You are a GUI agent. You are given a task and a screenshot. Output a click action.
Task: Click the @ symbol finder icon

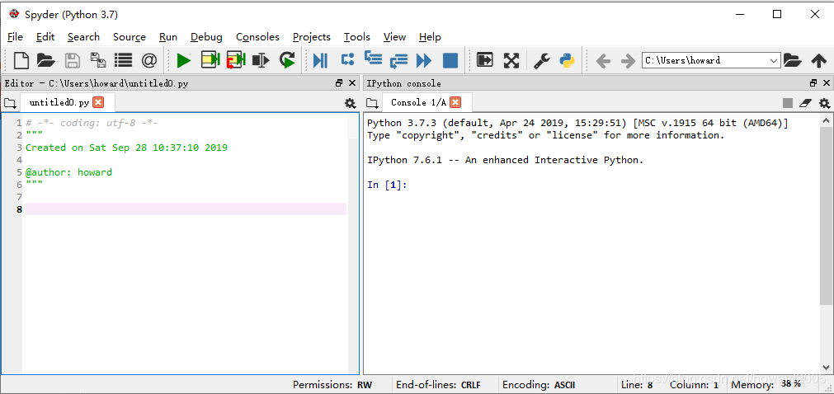click(x=149, y=61)
